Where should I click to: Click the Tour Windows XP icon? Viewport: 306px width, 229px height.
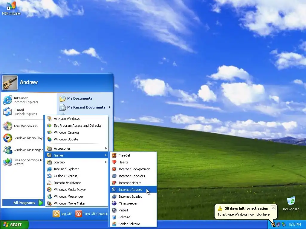click(7, 126)
